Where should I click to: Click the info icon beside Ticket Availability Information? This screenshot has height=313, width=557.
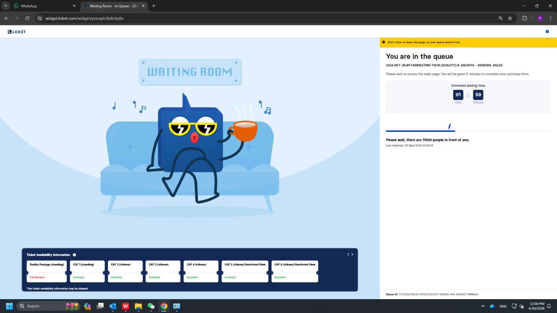74,255
